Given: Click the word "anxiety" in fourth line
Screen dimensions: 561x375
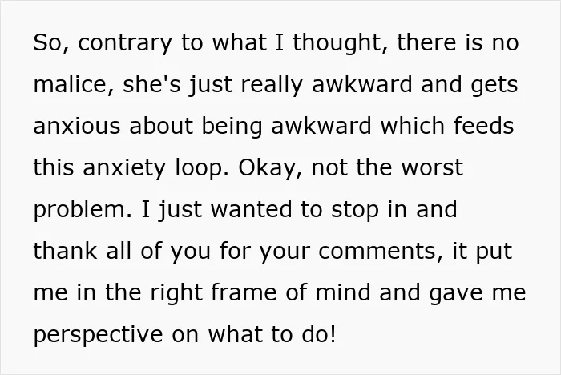Looking at the screenshot, I should click(124, 168).
